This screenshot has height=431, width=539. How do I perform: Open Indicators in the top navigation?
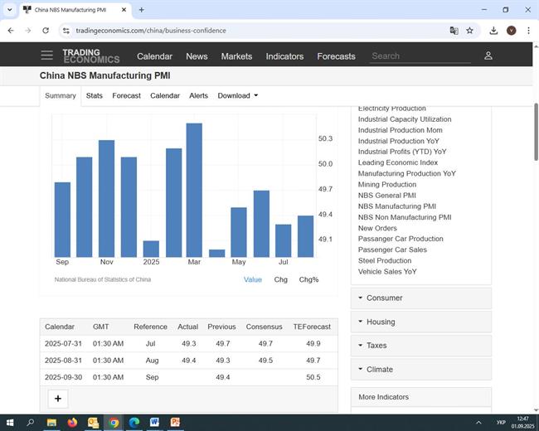(284, 56)
